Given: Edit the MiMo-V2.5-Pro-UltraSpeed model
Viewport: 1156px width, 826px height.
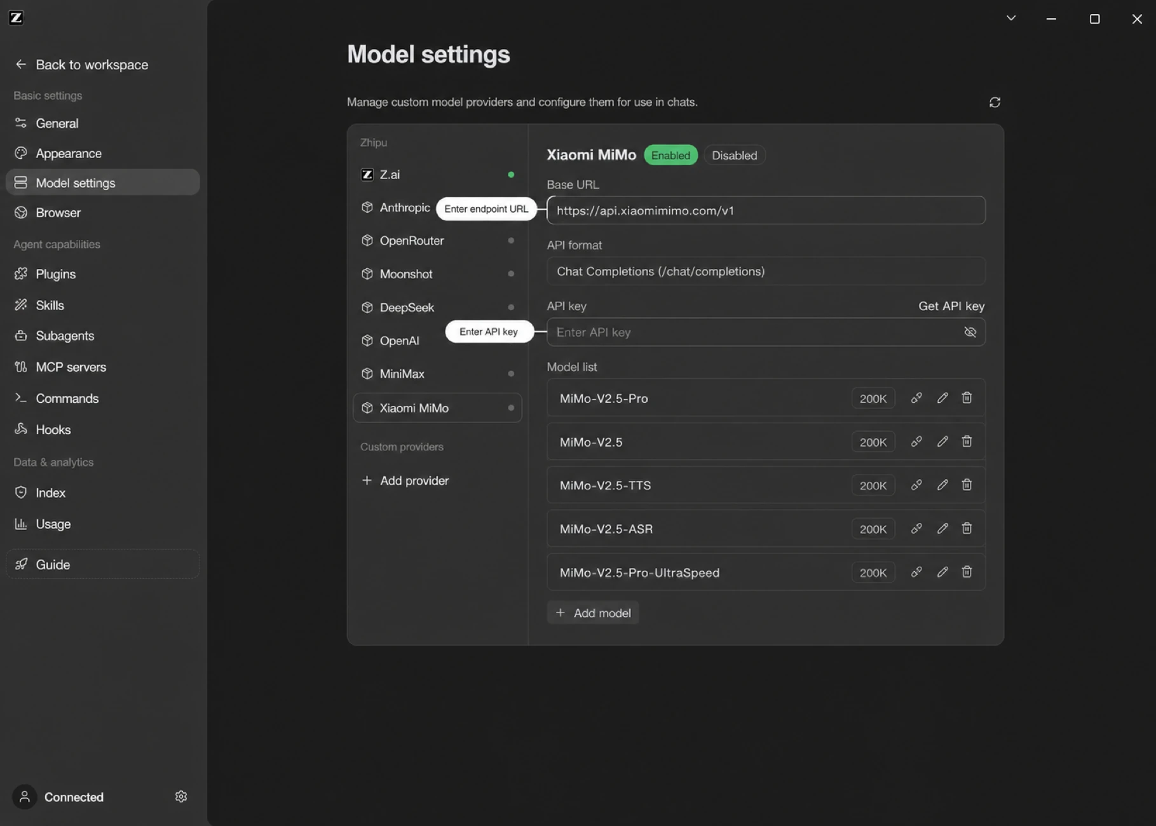Looking at the screenshot, I should pyautogui.click(x=942, y=572).
